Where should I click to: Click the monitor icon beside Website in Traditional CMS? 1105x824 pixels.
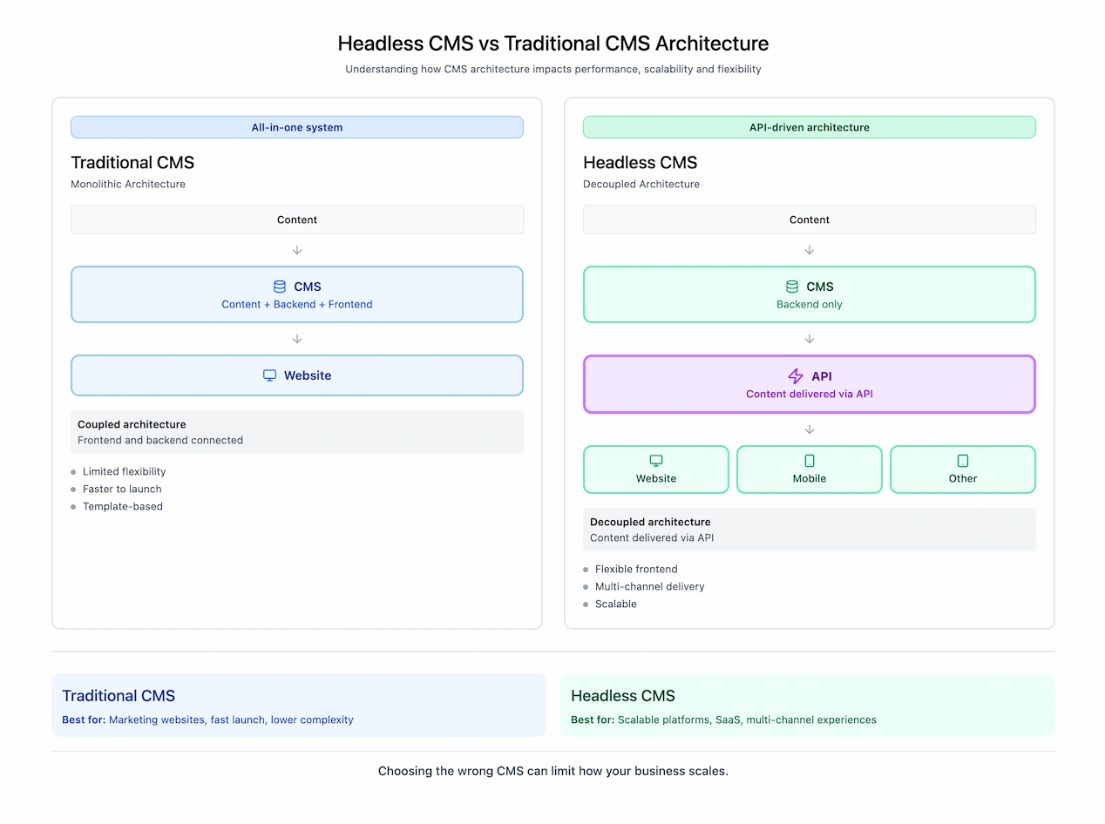point(269,375)
